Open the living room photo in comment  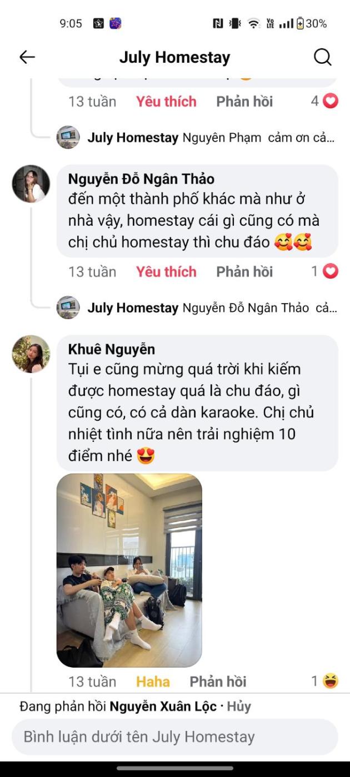(129, 570)
